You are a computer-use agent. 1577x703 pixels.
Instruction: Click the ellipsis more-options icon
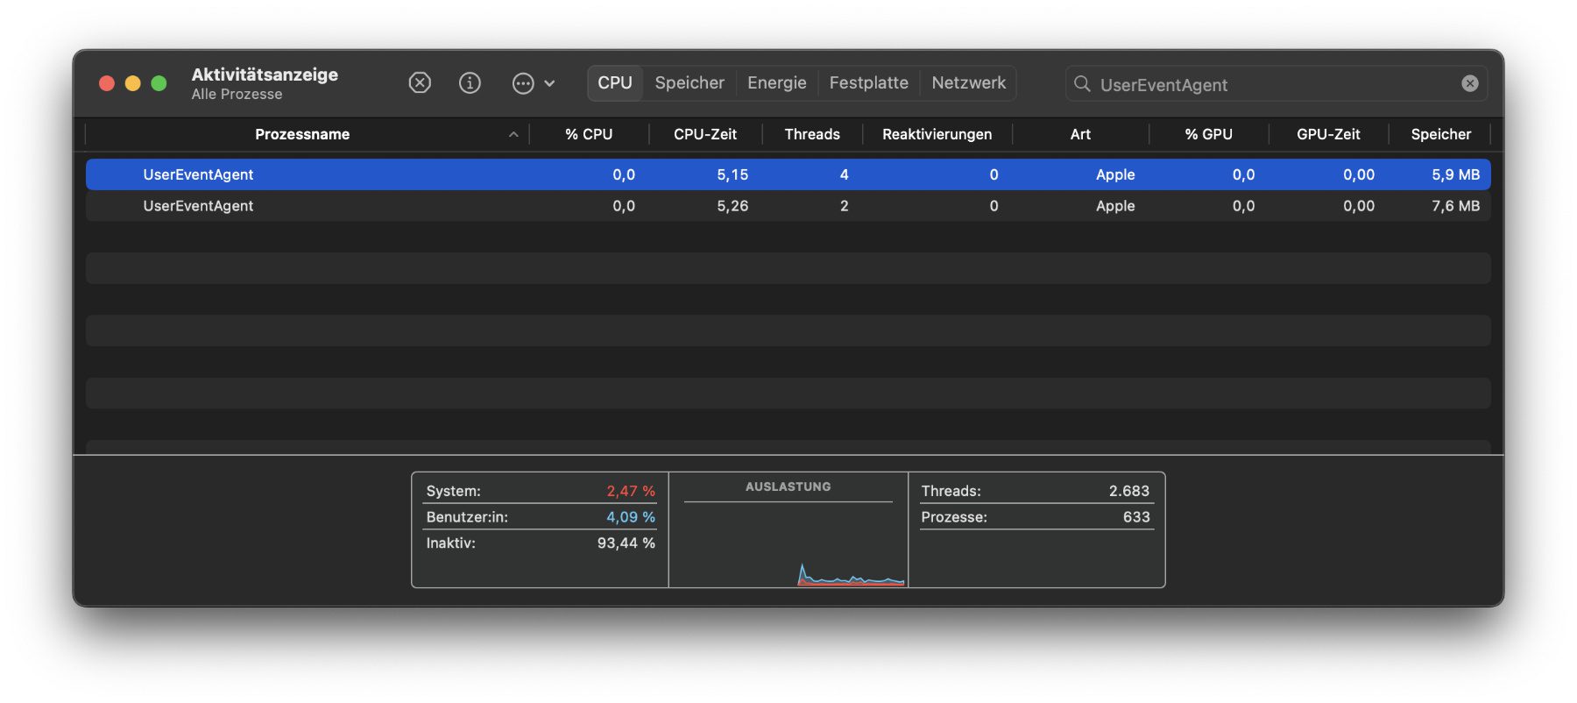523,83
